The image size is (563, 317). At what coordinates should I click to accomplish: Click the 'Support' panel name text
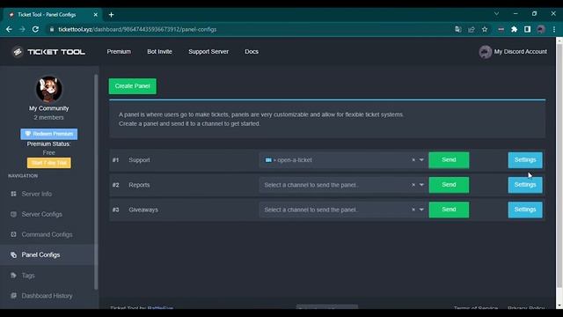pos(139,160)
